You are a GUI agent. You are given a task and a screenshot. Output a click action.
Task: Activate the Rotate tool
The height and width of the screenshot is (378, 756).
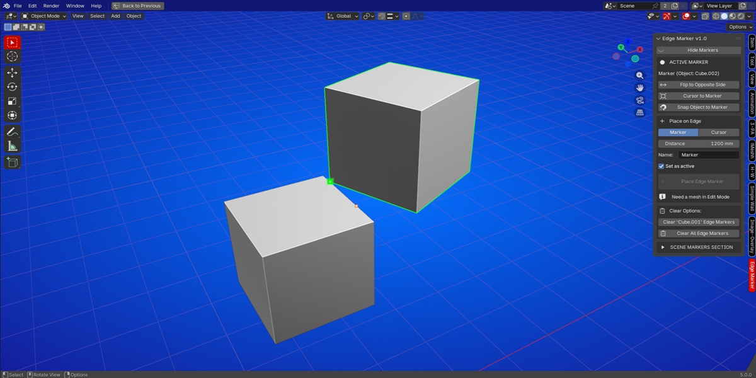(x=12, y=87)
